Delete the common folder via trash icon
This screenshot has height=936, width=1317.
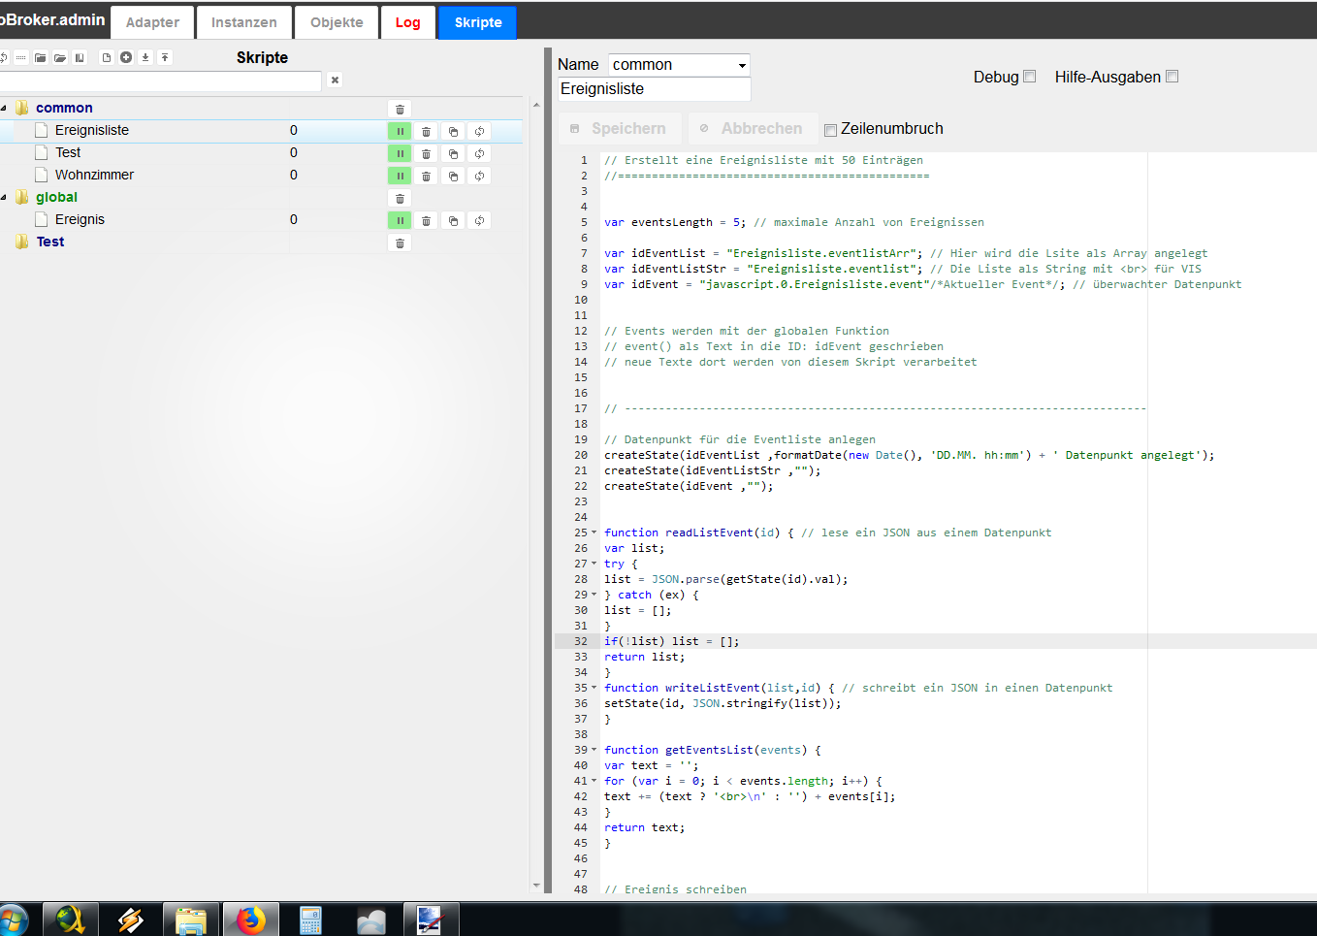coord(400,109)
